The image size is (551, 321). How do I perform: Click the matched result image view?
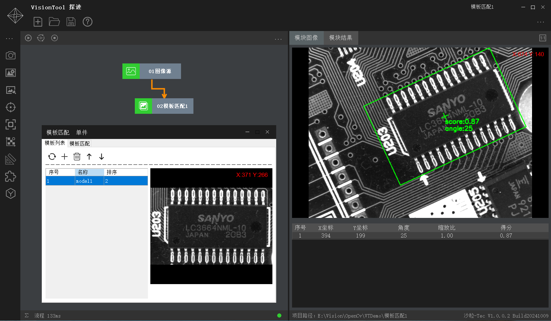[420, 133]
